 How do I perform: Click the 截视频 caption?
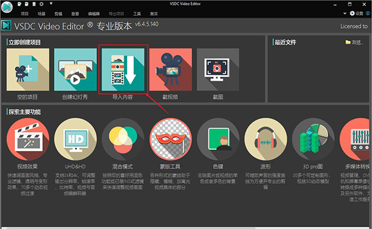point(170,97)
